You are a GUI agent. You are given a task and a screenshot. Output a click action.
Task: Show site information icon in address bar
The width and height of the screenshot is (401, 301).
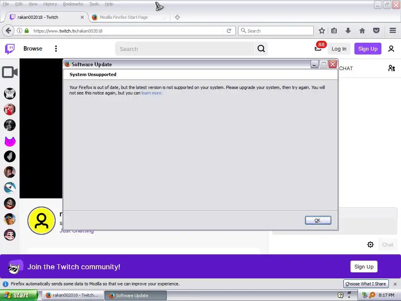[20, 31]
